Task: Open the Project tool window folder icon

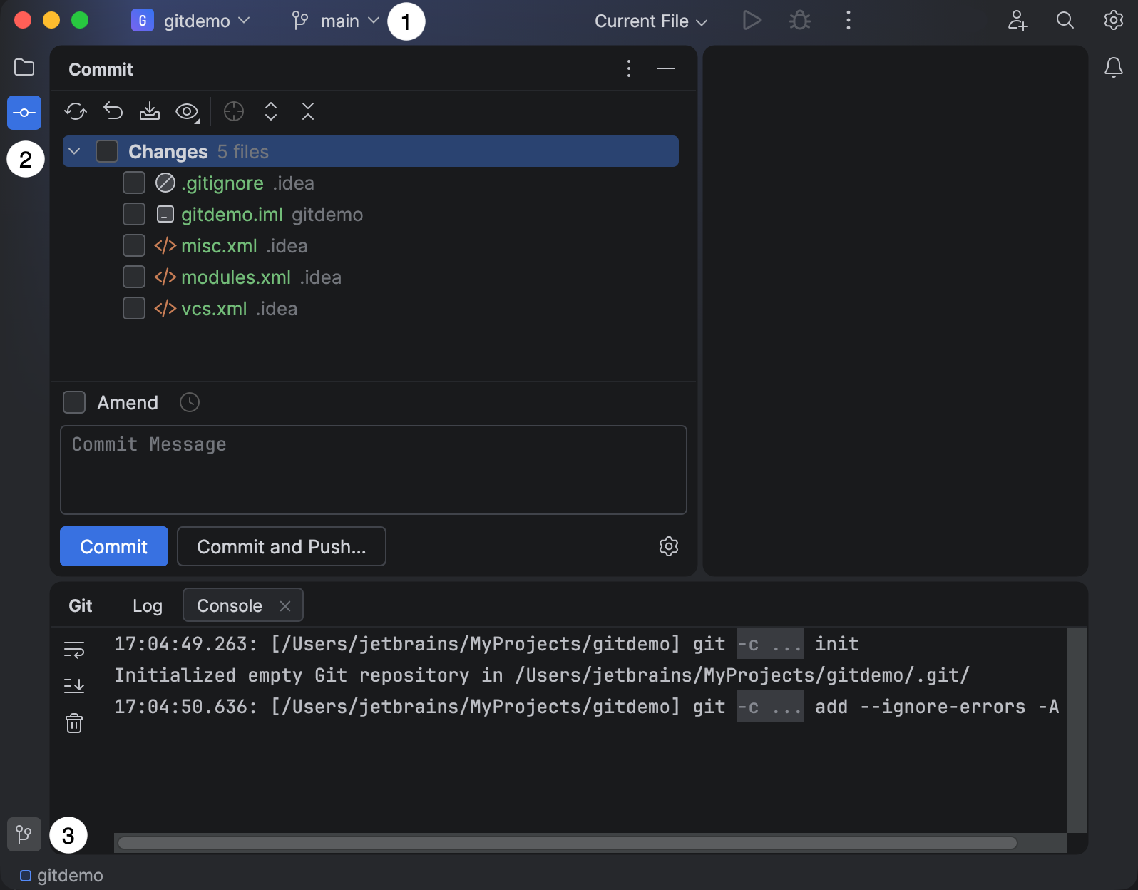Action: [x=24, y=68]
